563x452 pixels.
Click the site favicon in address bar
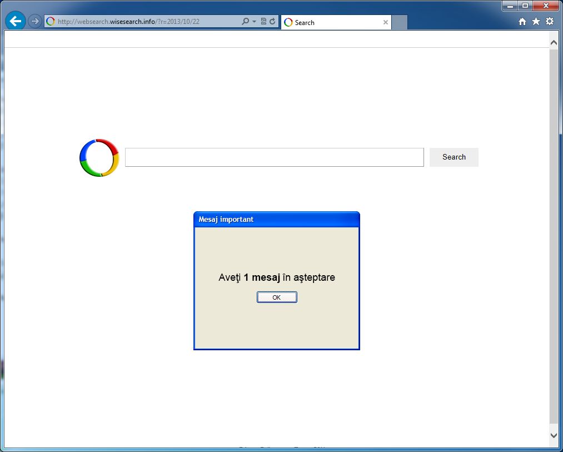point(51,22)
